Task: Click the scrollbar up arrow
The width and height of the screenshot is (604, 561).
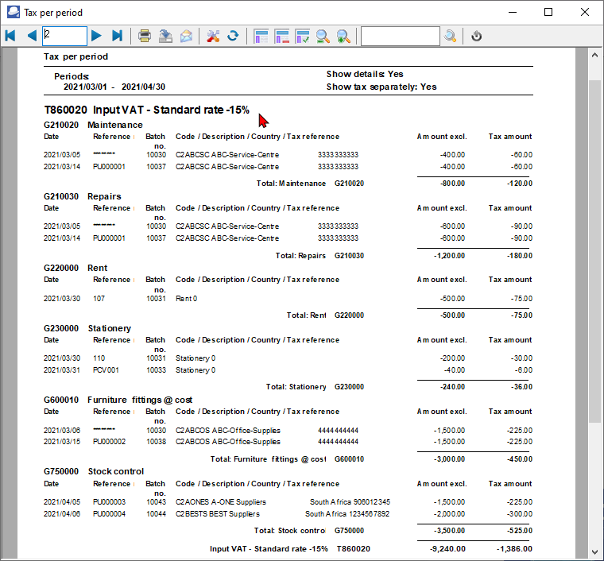Action: pyautogui.click(x=594, y=55)
